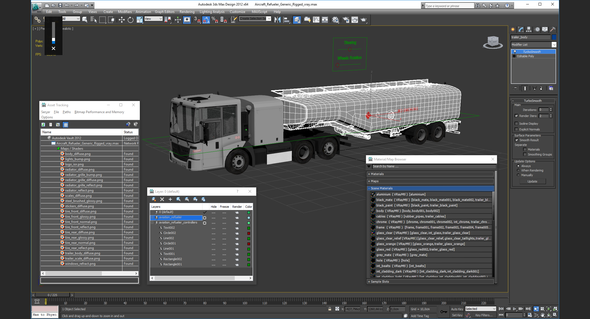The height and width of the screenshot is (319, 590).
Task: Open the MAXScript menu
Action: (x=259, y=12)
